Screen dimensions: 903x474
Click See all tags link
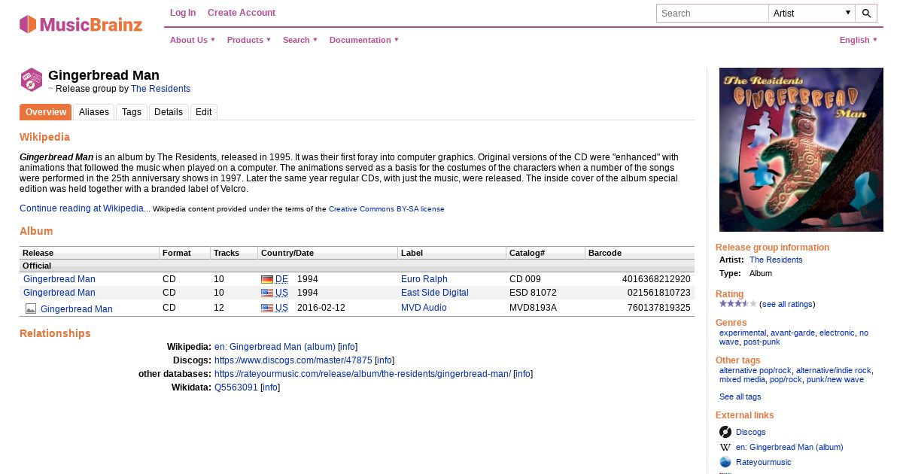[740, 397]
